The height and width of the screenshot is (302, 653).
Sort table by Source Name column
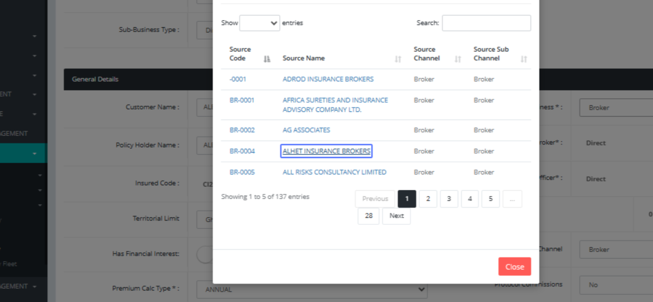[304, 58]
